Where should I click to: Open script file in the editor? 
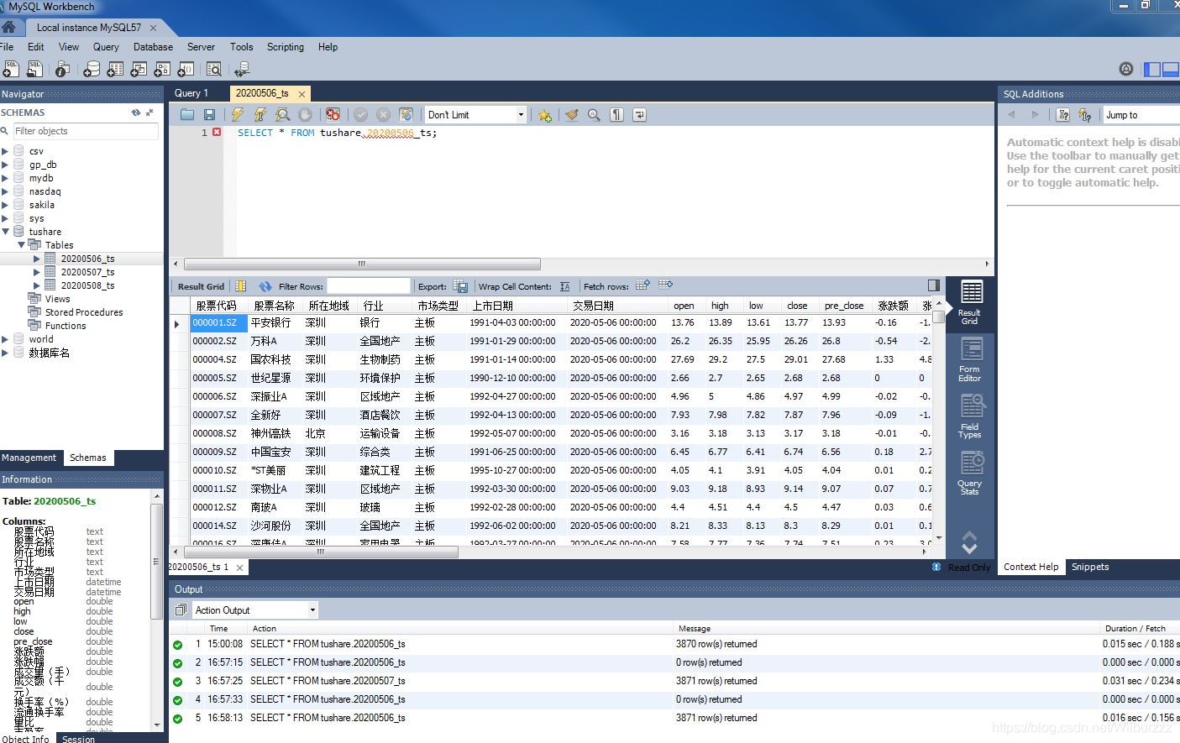click(x=187, y=114)
